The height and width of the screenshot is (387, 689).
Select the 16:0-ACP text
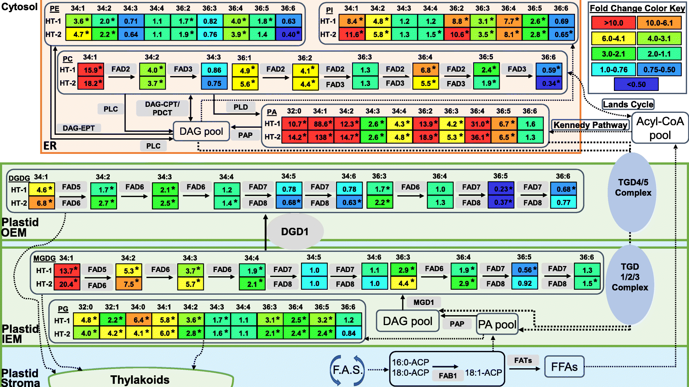click(410, 362)
